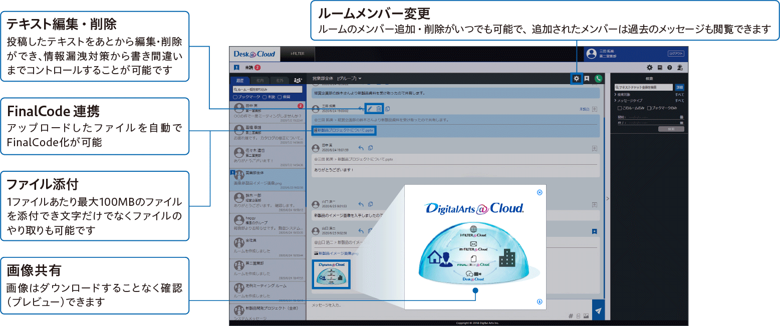Open room settings gear in chat header
780x326 pixels.
click(577, 79)
